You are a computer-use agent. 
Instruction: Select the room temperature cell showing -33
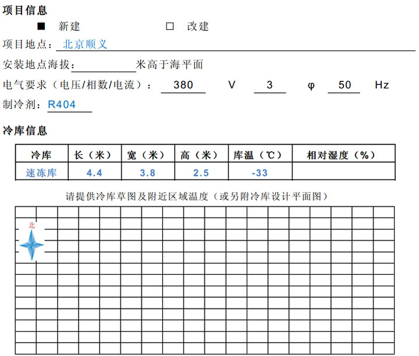(x=259, y=172)
